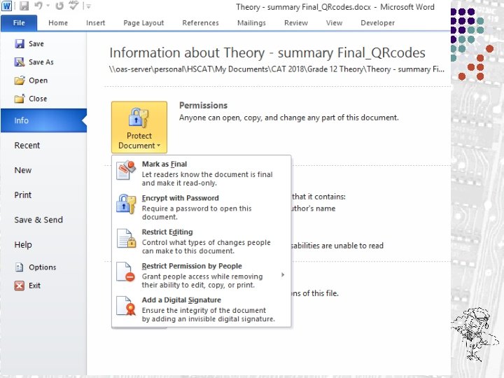
Task: Click the Word application icon in title bar
Action: point(6,6)
